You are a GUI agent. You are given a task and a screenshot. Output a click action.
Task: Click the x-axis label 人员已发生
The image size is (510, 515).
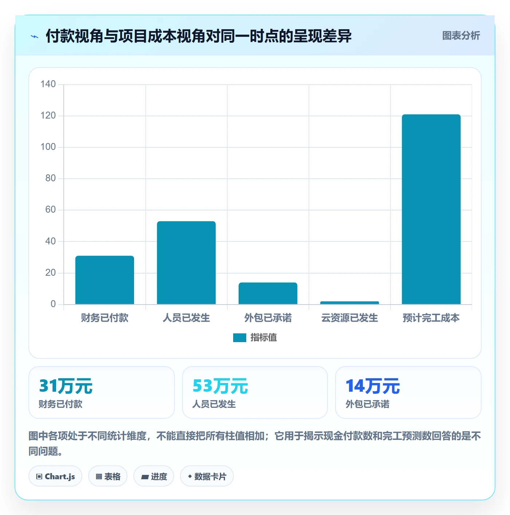point(186,318)
